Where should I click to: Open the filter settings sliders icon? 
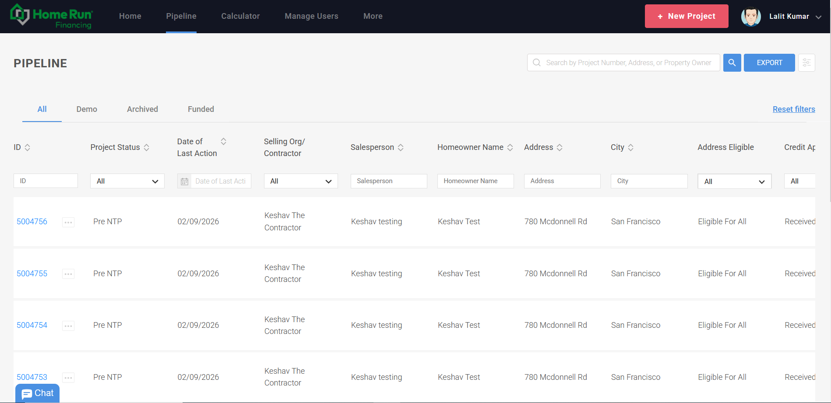pos(806,63)
